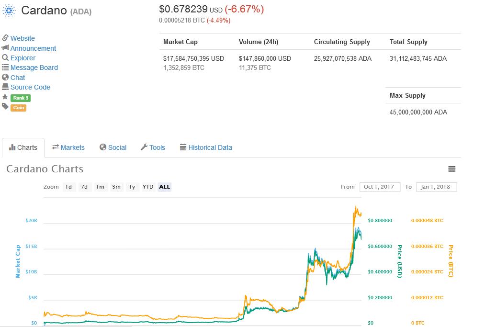The image size is (496, 327).
Task: Click the -4.49% BTC change
Action: coord(219,21)
